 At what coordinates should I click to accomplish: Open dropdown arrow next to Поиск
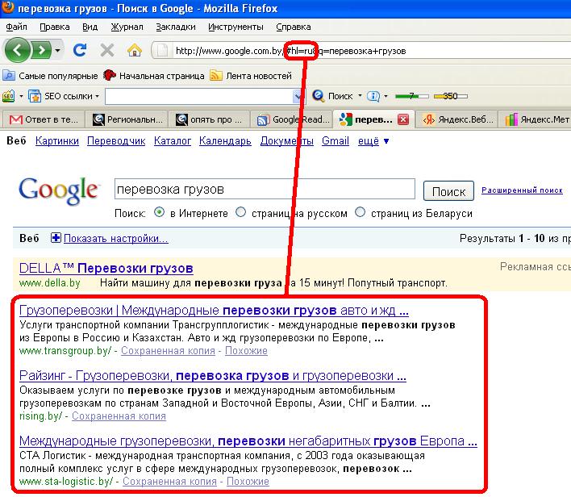[x=360, y=96]
